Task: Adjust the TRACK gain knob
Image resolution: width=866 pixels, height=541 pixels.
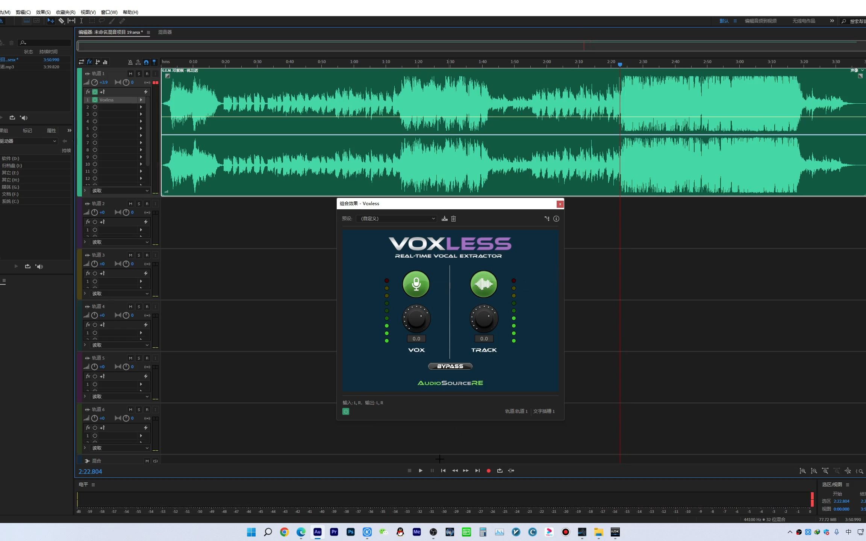Action: [x=484, y=319]
